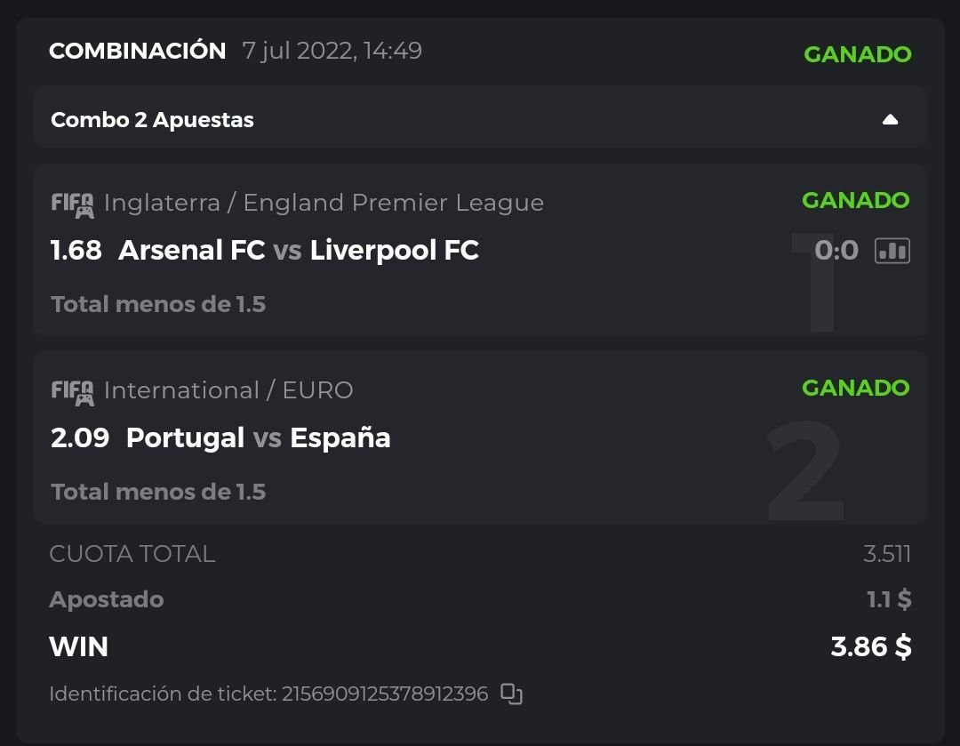Open match statistics icon for Arsenal vs Liverpool
960x746 pixels.
coord(892,251)
